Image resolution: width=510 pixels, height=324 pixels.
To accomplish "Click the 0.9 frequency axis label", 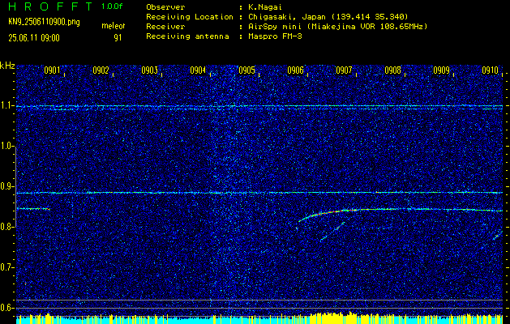I will [x=6, y=186].
